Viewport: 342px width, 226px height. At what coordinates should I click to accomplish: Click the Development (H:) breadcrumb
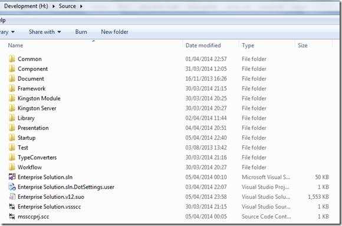point(26,6)
